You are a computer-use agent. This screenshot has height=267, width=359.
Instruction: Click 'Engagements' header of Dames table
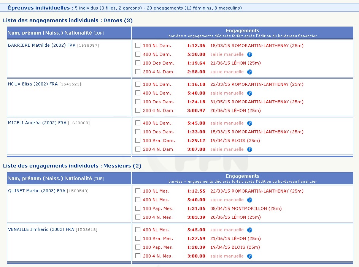click(243, 31)
